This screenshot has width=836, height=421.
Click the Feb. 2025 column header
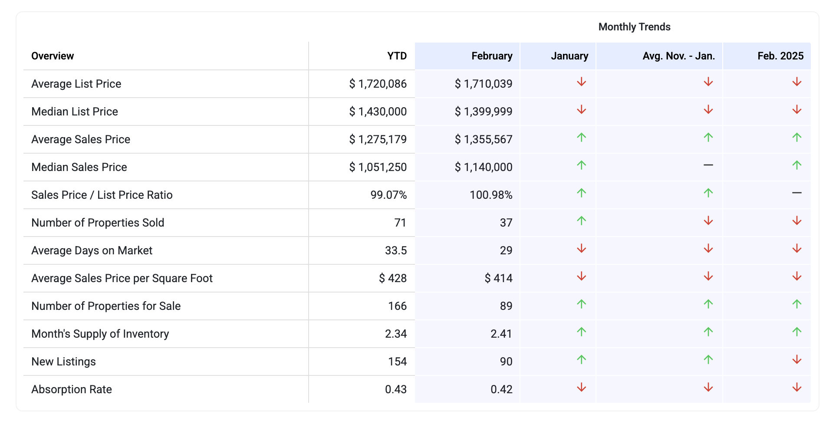(780, 56)
